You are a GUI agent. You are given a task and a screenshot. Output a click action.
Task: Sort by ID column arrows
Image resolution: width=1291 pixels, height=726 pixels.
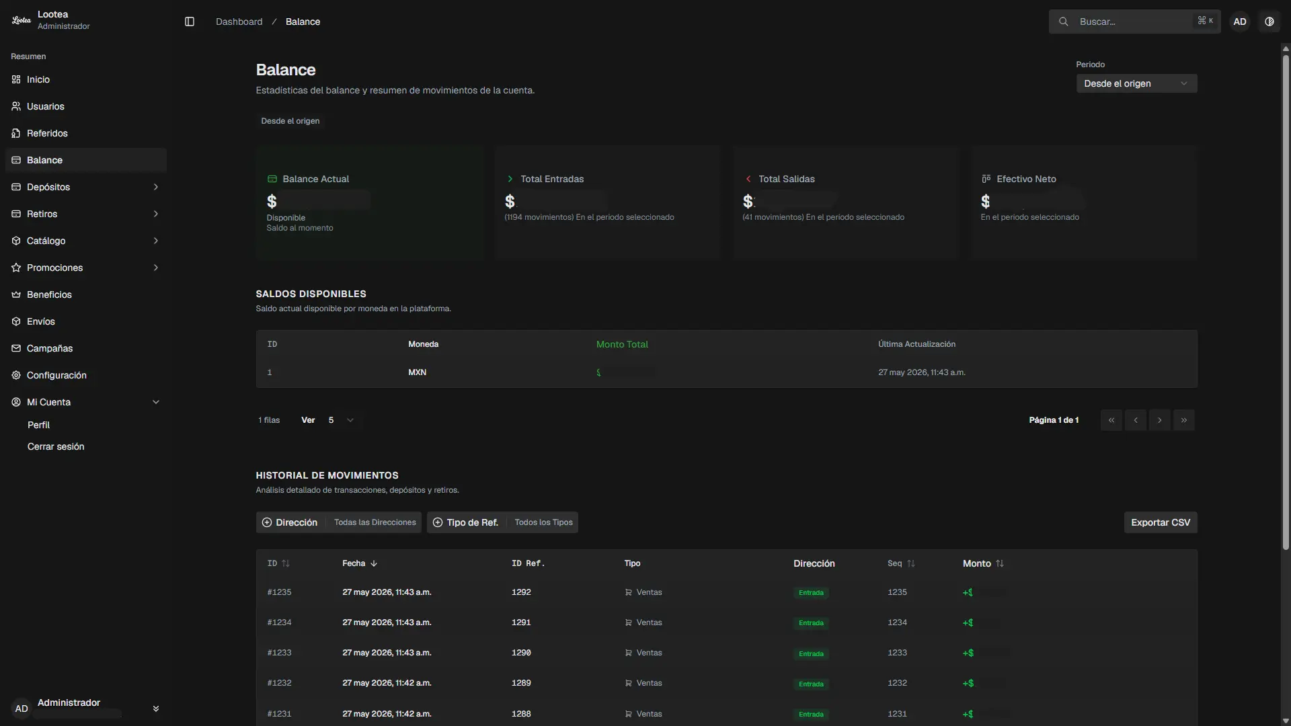point(286,563)
